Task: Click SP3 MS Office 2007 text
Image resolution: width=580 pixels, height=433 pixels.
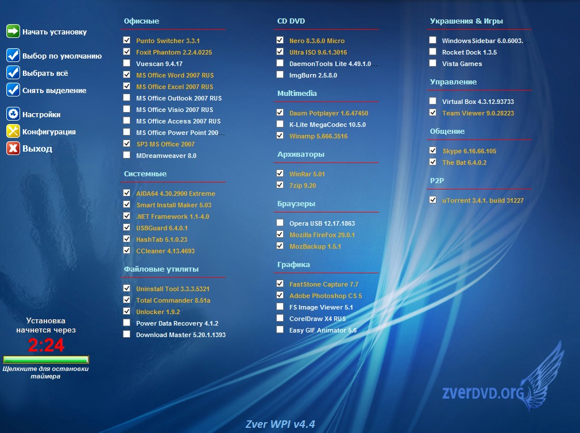Action: pyautogui.click(x=165, y=144)
